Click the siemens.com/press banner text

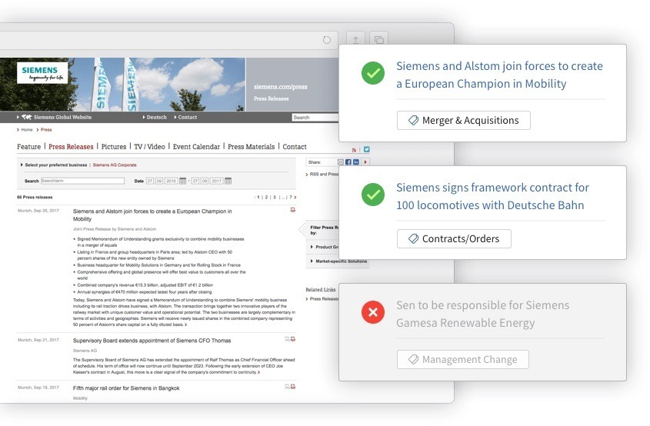click(280, 87)
